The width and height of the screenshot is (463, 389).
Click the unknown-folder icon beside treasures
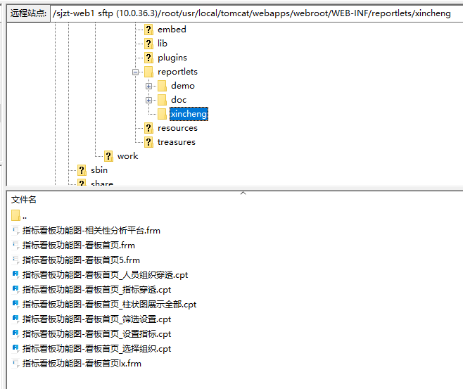148,142
